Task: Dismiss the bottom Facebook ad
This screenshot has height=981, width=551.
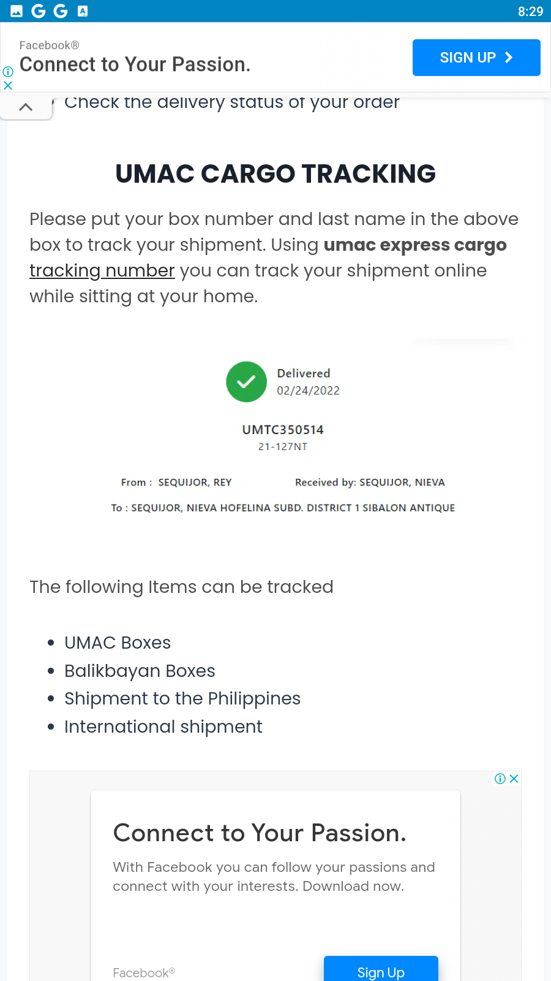Action: tap(514, 779)
